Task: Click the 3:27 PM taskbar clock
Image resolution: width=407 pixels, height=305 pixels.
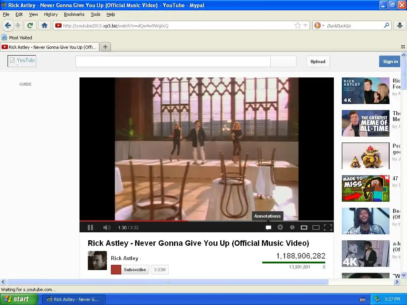Action: [x=392, y=299]
